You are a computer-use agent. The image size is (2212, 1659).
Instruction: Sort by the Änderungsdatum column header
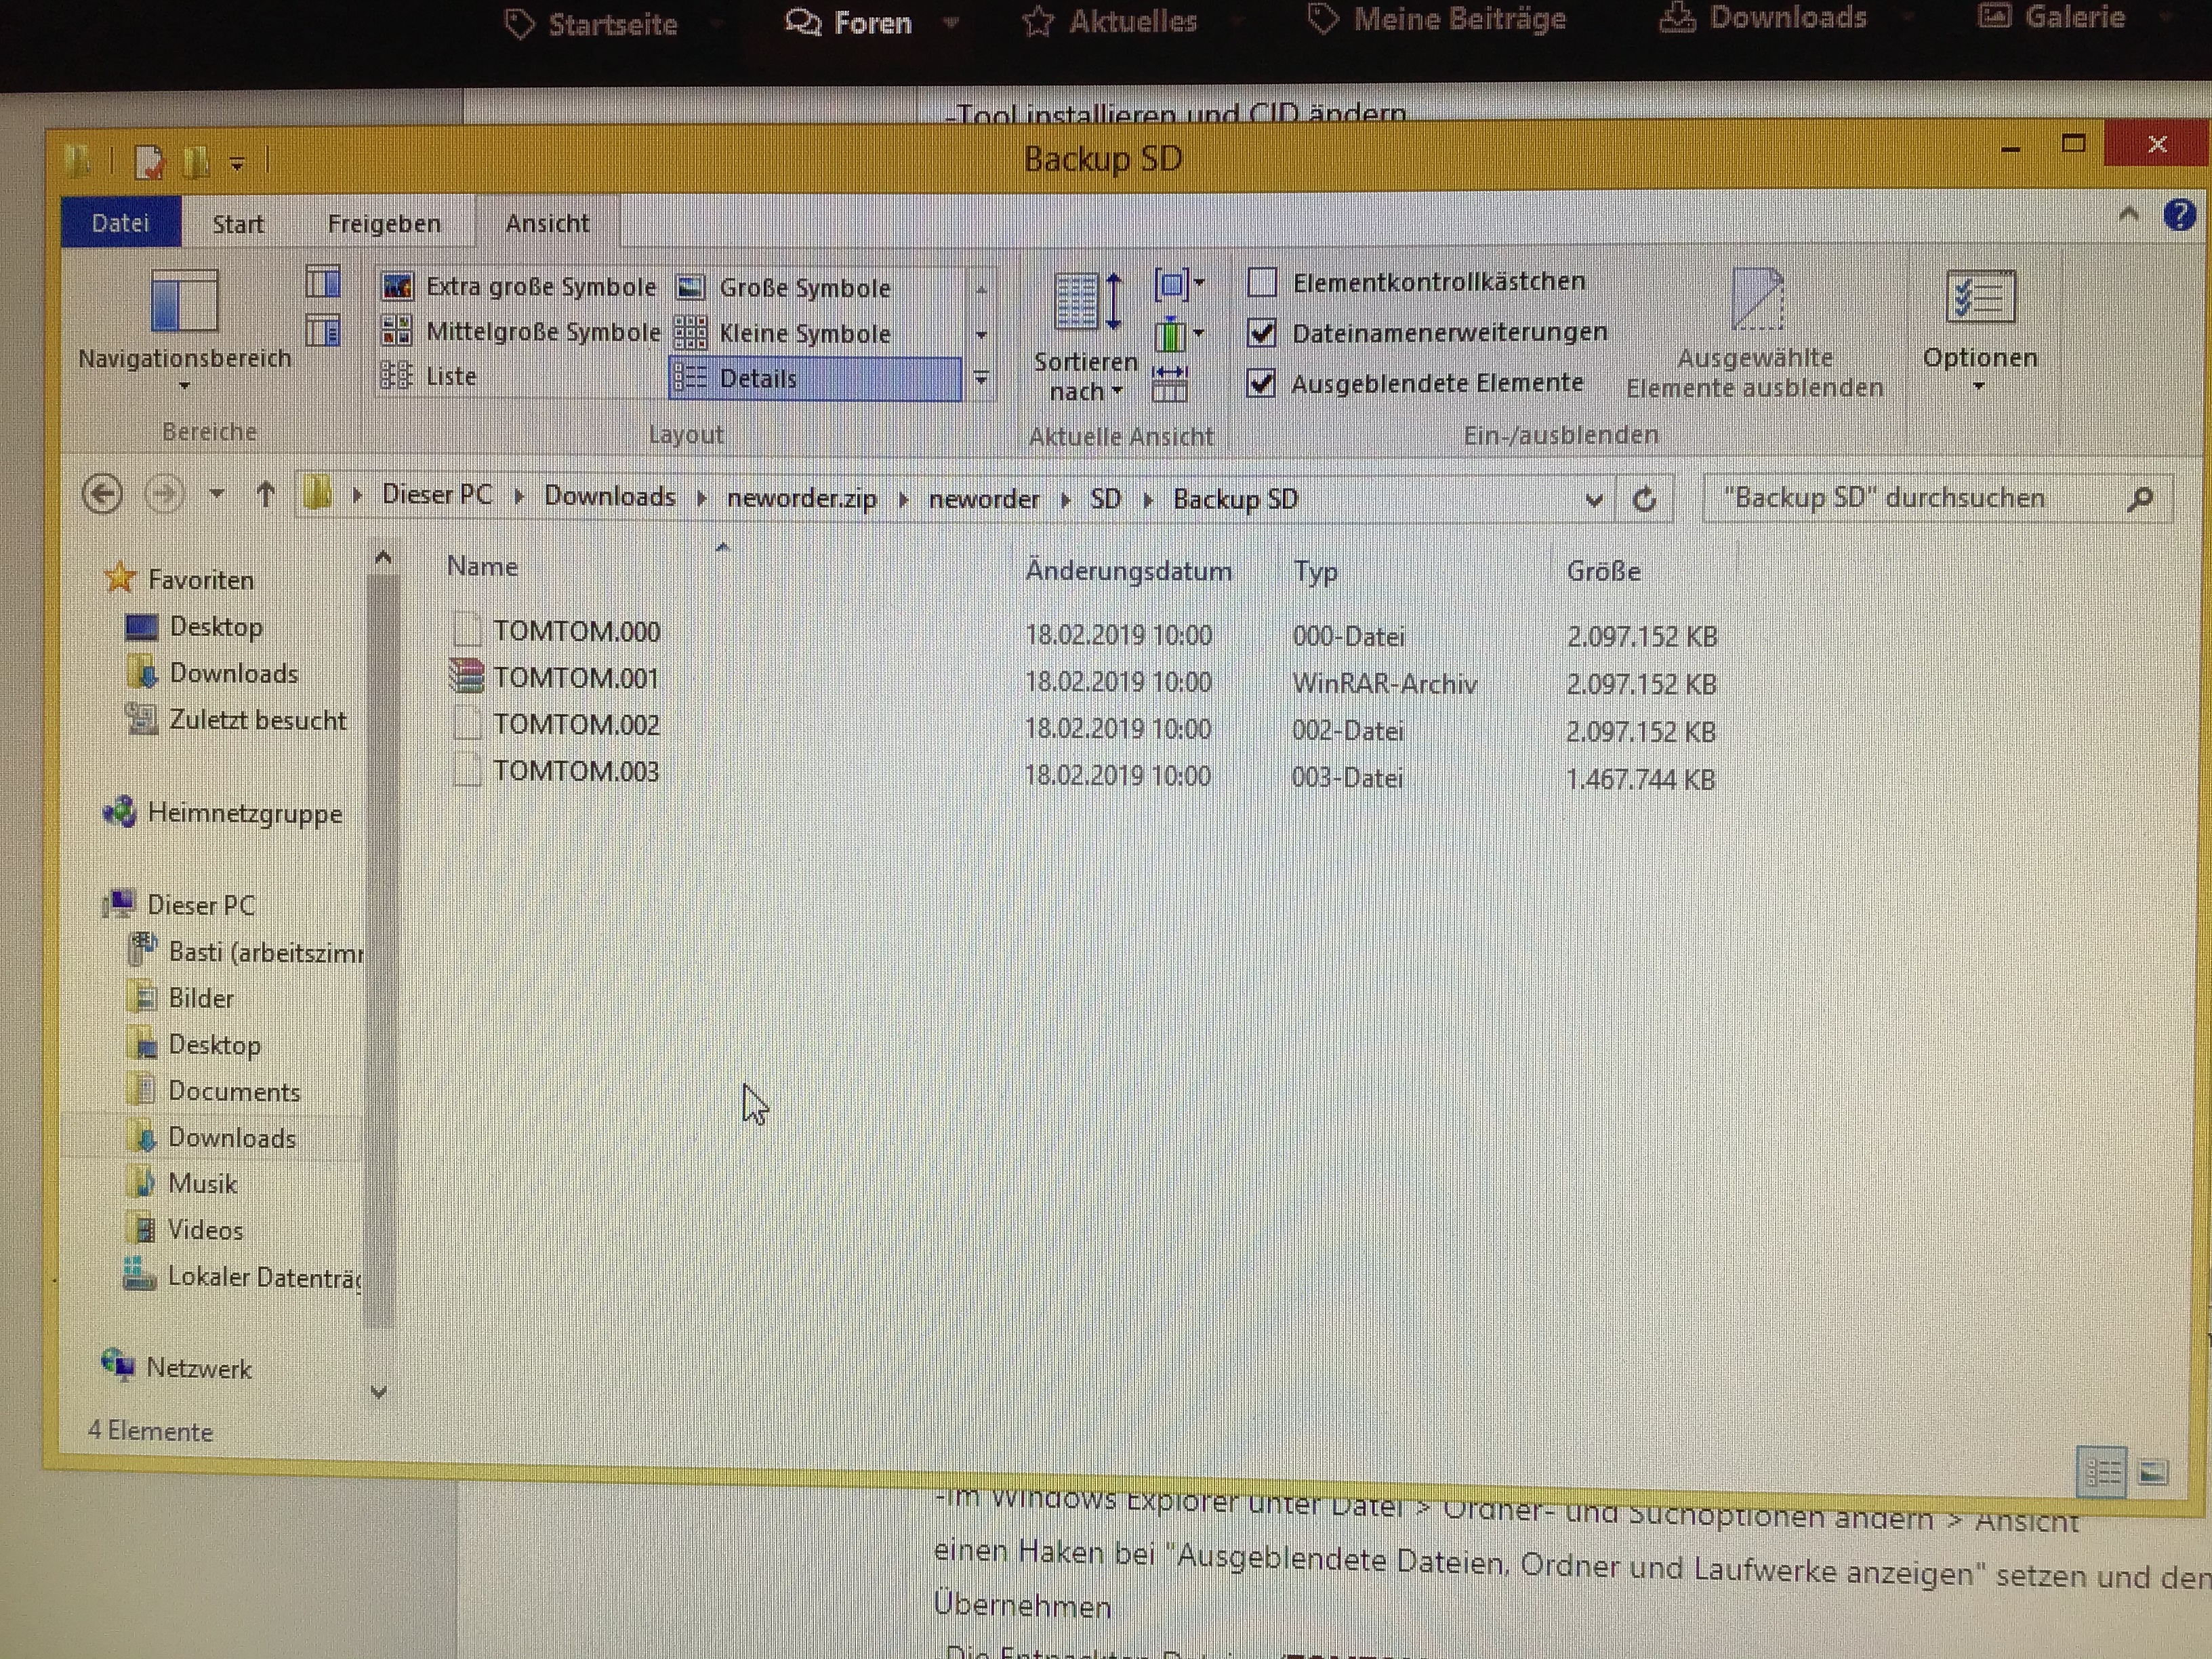[1128, 571]
